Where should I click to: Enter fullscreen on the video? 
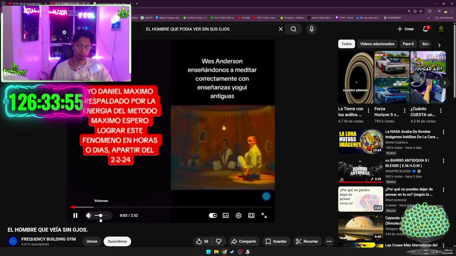pos(264,215)
